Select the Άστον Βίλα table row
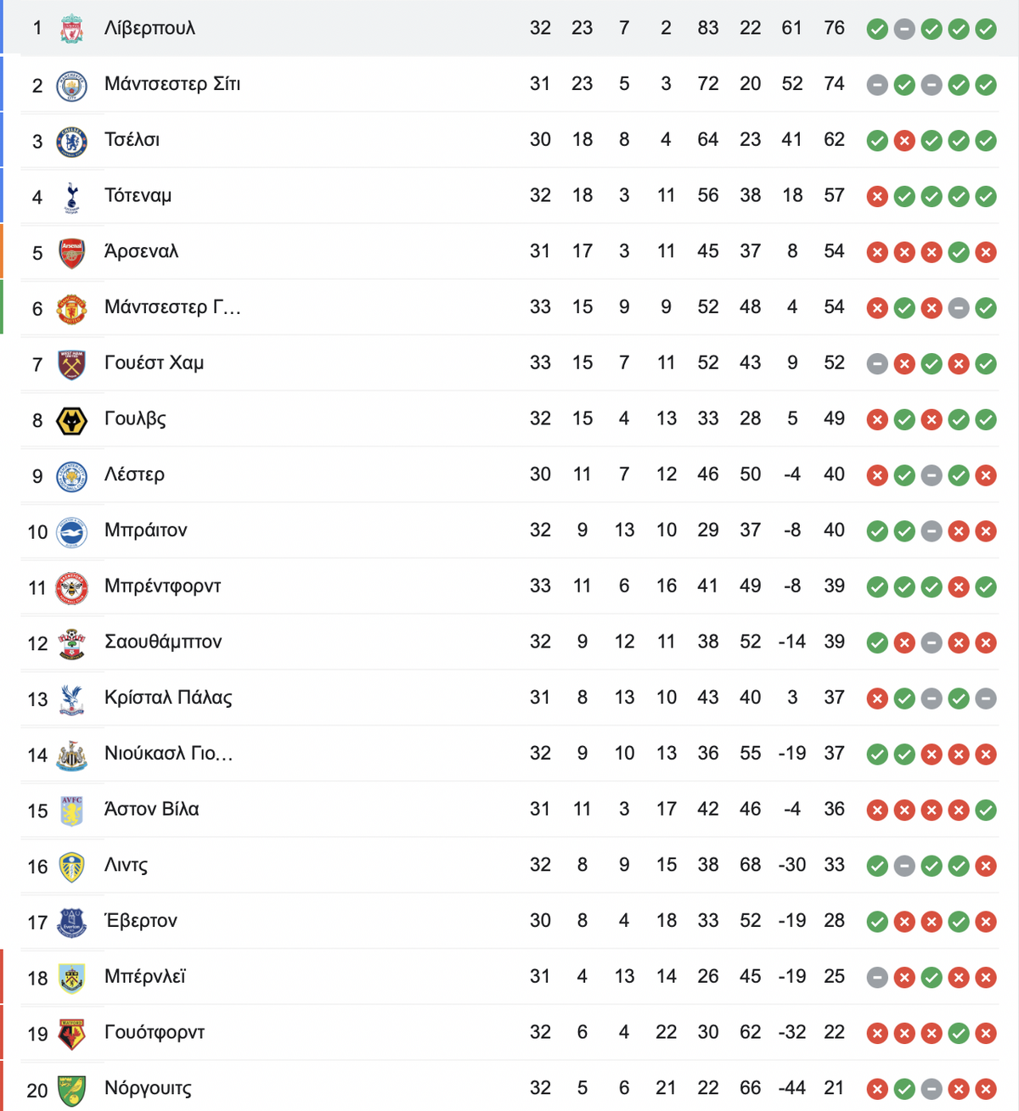The height and width of the screenshot is (1111, 1019). coord(509,809)
